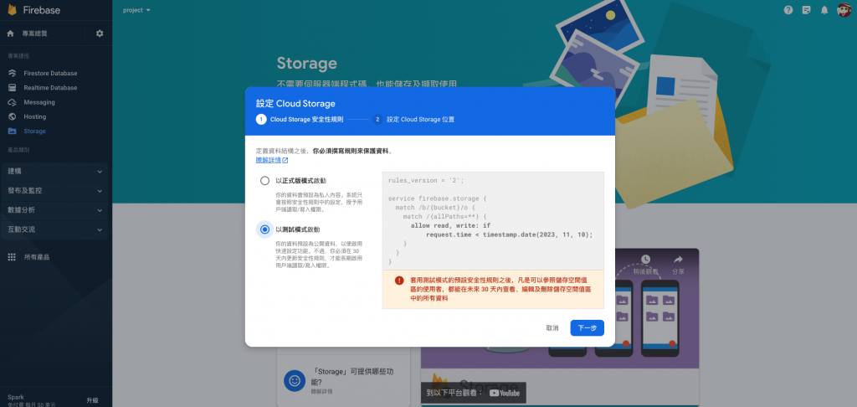Click the 取消 button

tap(552, 327)
